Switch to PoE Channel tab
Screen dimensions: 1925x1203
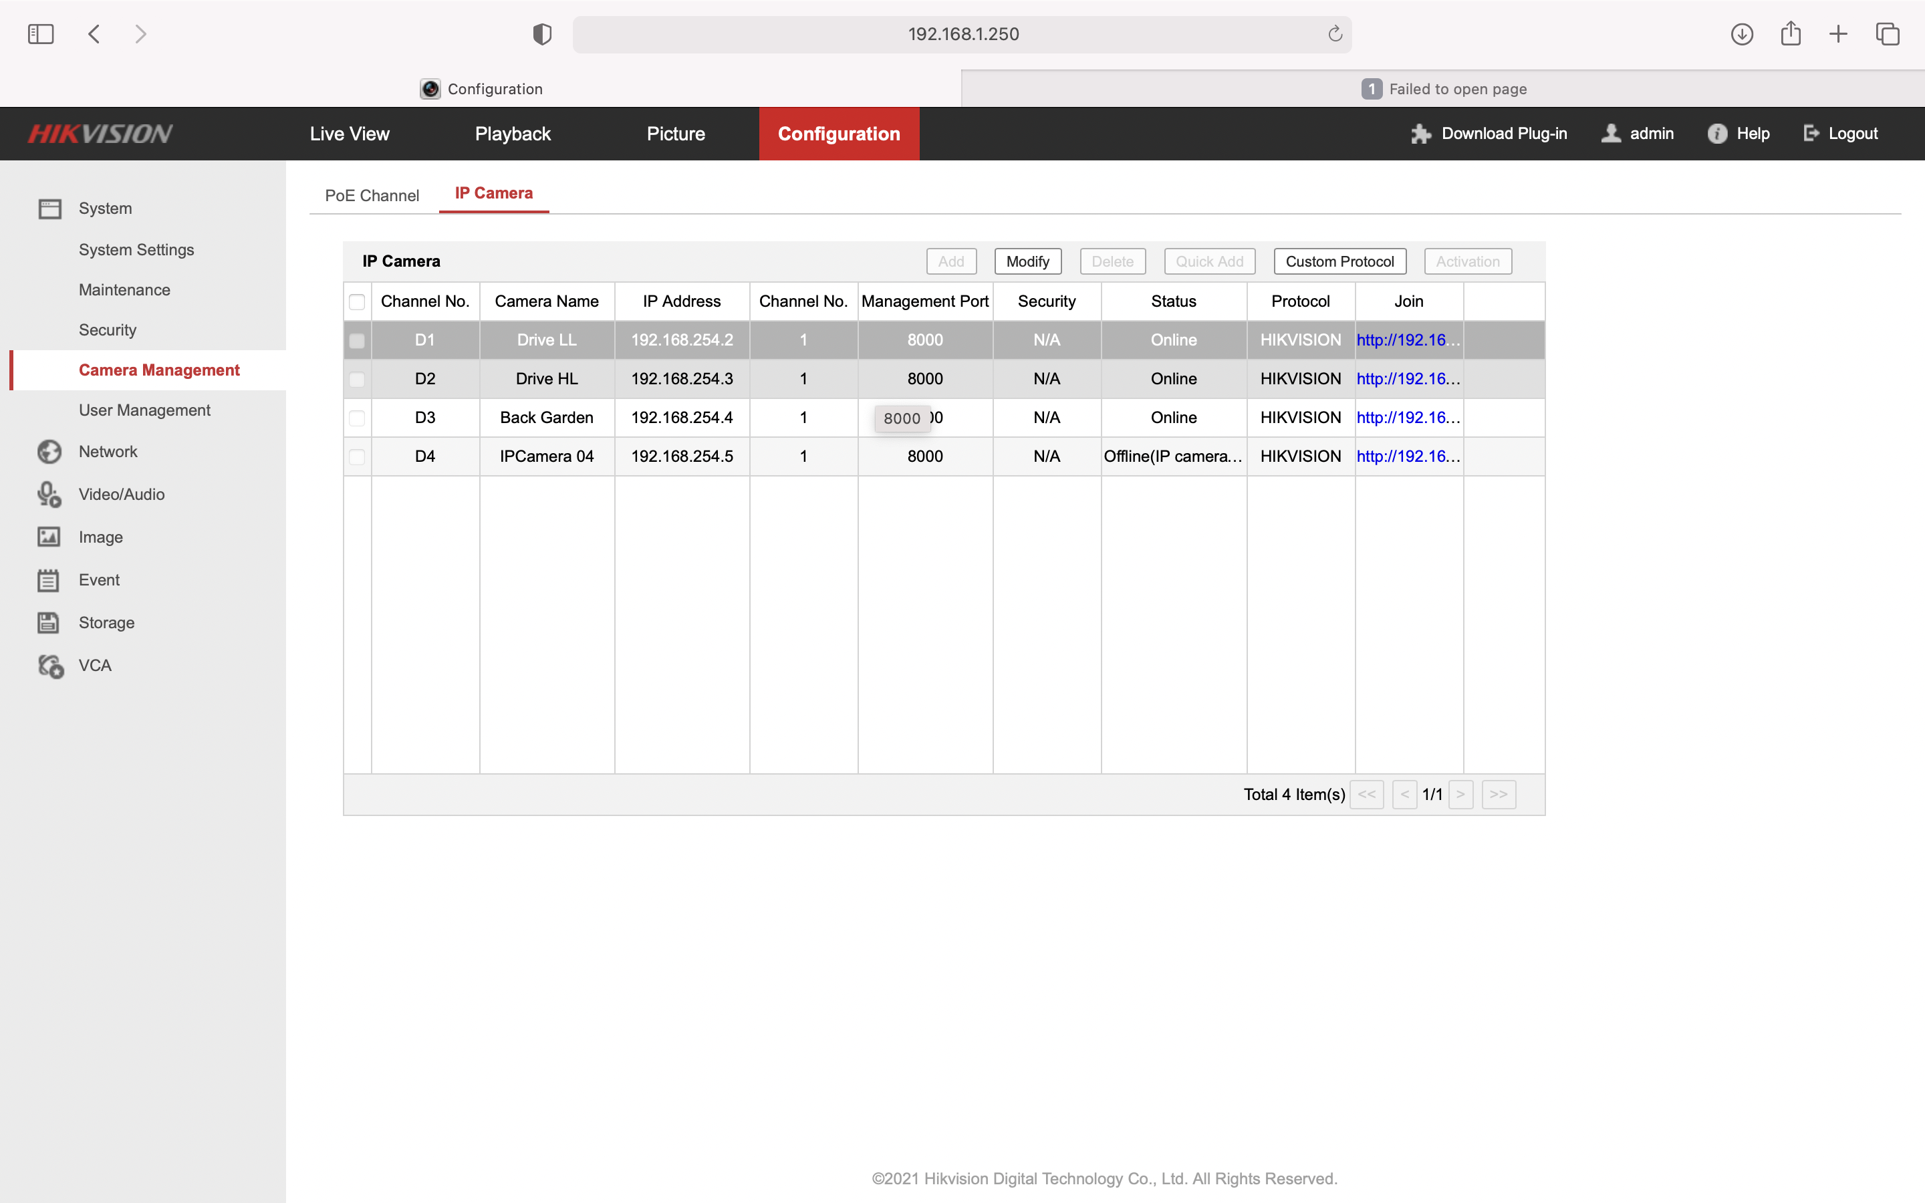(x=370, y=192)
